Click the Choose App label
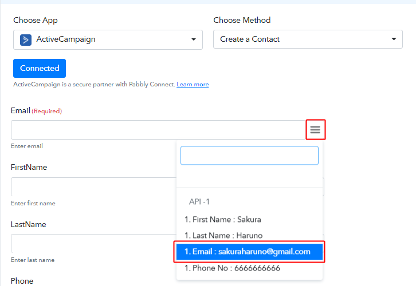Screen dimensions: 416x286 coord(36,21)
